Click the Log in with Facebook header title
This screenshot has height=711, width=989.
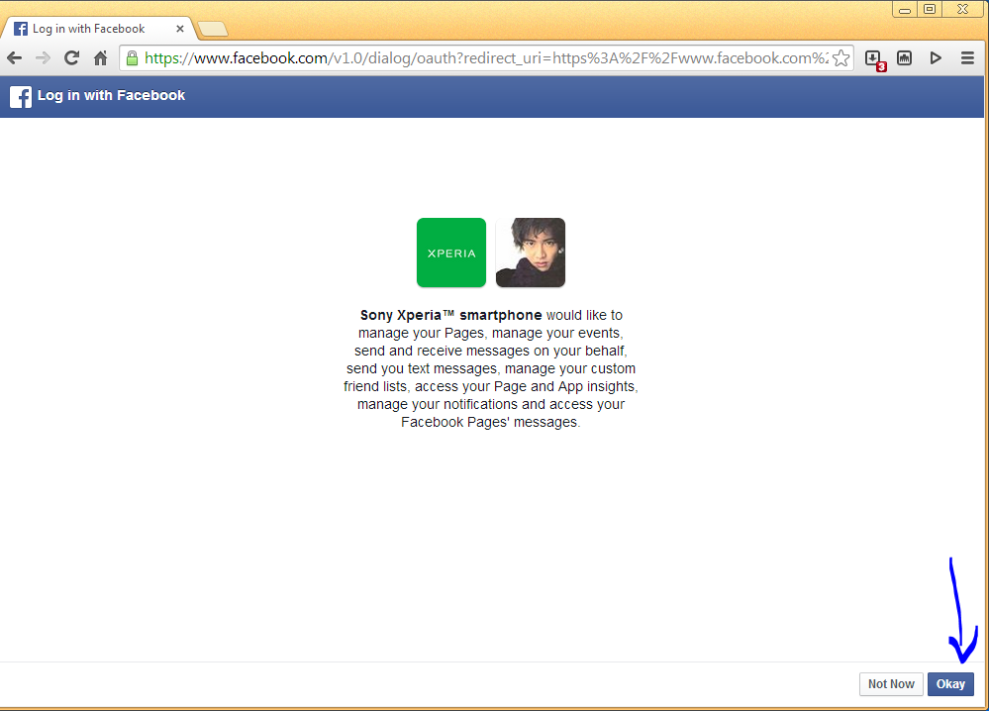[111, 95]
